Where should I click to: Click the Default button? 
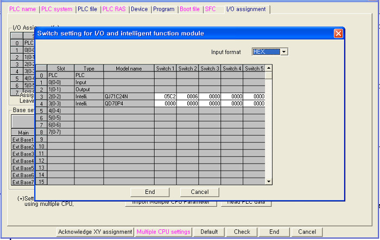[x=209, y=232]
